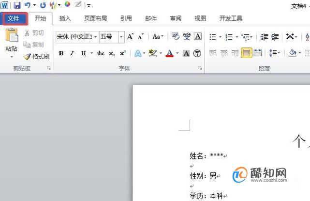Open the 审阅 ribbon tab
Image resolution: width=310 pixels, height=201 pixels.
176,18
